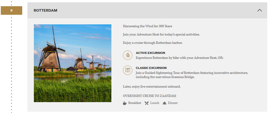Click the Breakfast meal label
Viewport: 268px width, 113px height.
pos(135,103)
